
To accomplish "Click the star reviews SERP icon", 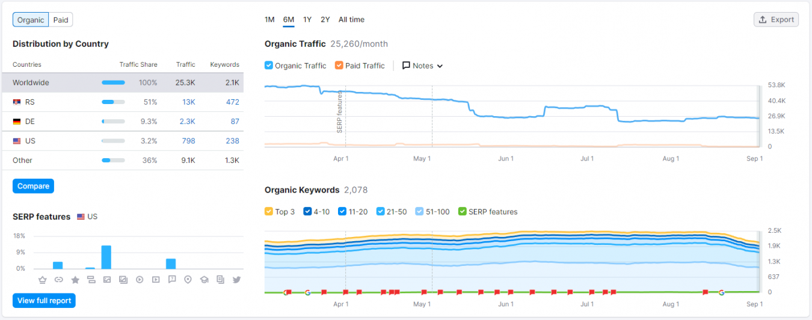I will [x=75, y=280].
